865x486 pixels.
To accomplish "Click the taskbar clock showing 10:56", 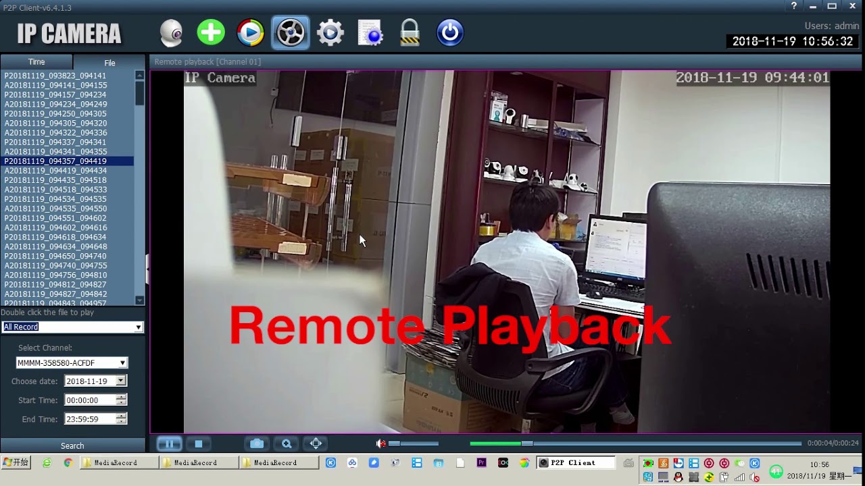I will coord(819,465).
